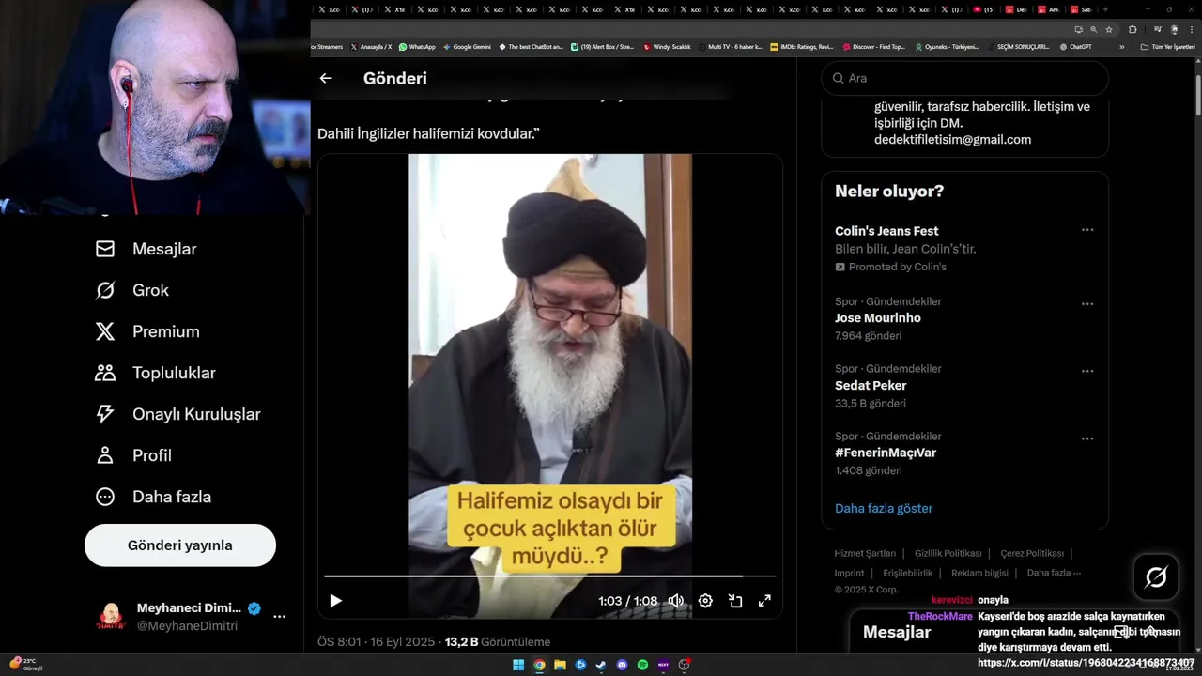Open Premium in sidebar

[146, 331]
